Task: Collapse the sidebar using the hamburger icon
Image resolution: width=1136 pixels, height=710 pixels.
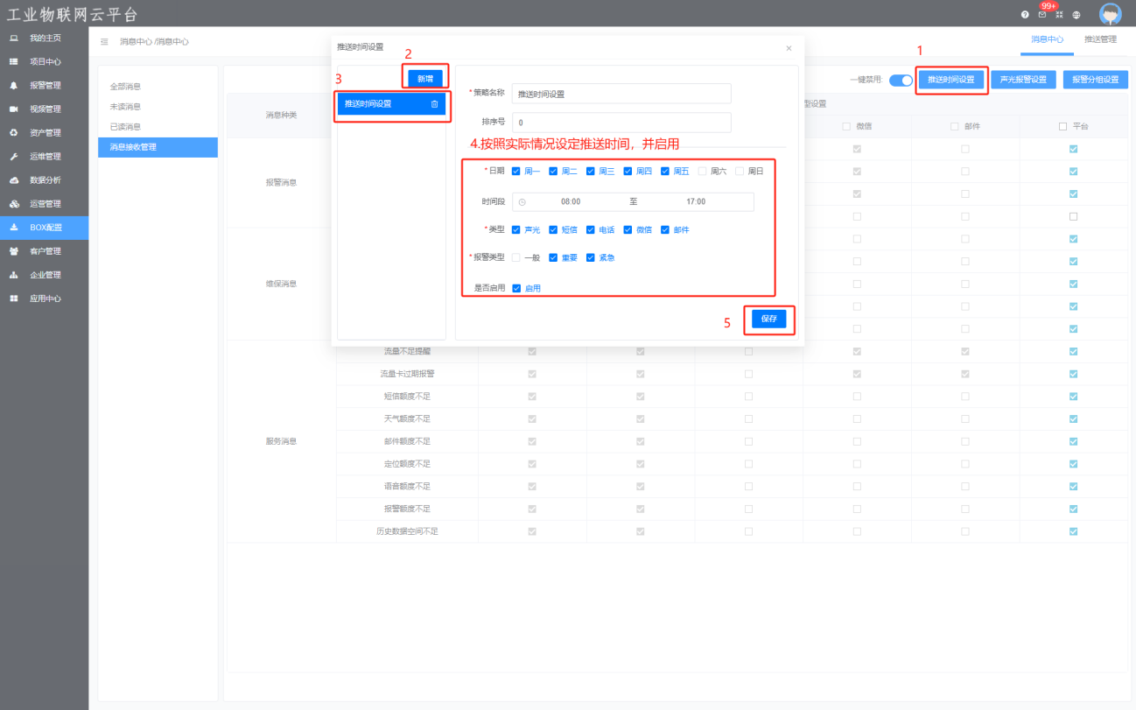Action: tap(104, 41)
